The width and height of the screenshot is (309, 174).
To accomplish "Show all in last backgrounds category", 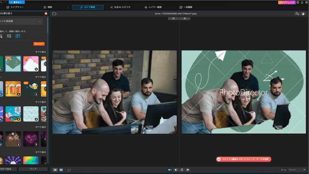I will click(41, 152).
